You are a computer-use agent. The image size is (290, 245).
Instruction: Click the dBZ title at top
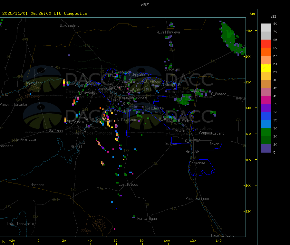145,5
